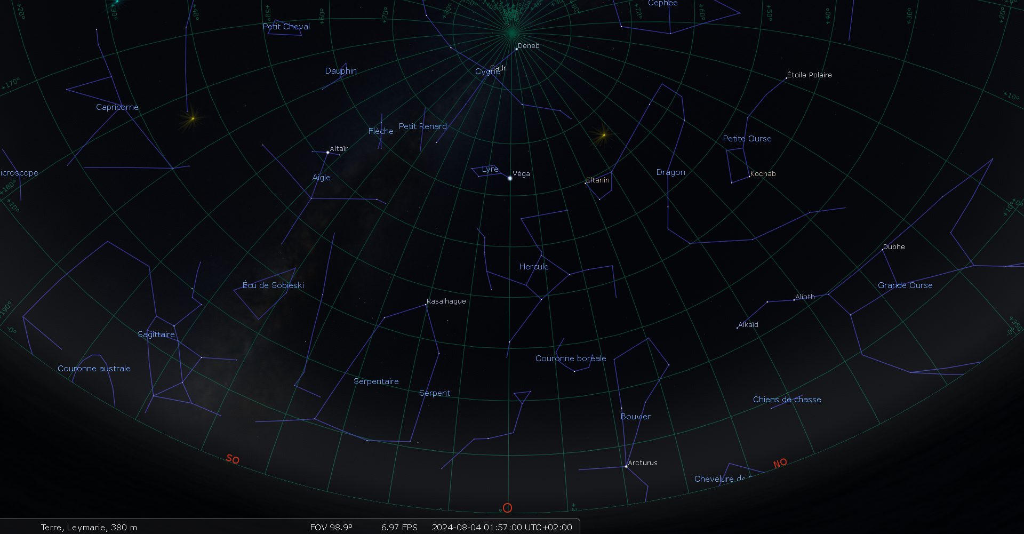Click the Dauphin constellation label
1024x534 pixels.
pos(341,71)
